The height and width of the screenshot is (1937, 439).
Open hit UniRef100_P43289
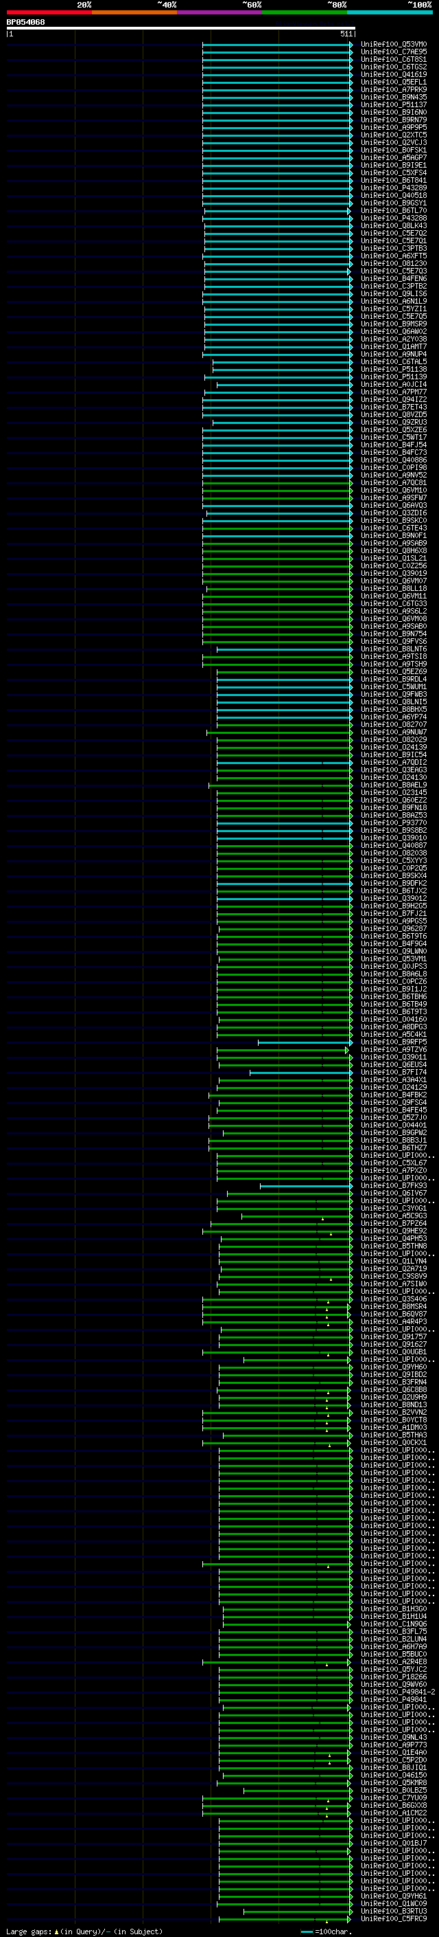click(x=393, y=188)
